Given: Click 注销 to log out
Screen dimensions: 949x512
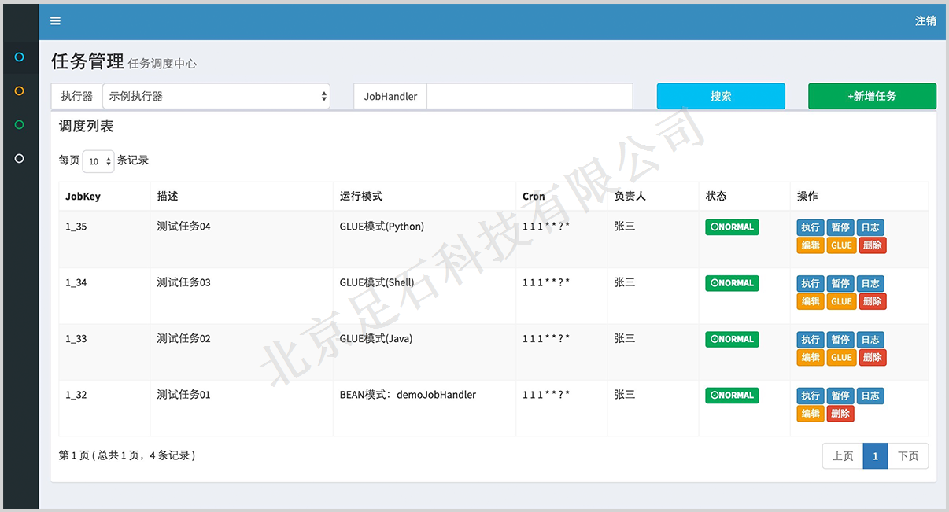Looking at the screenshot, I should point(925,21).
